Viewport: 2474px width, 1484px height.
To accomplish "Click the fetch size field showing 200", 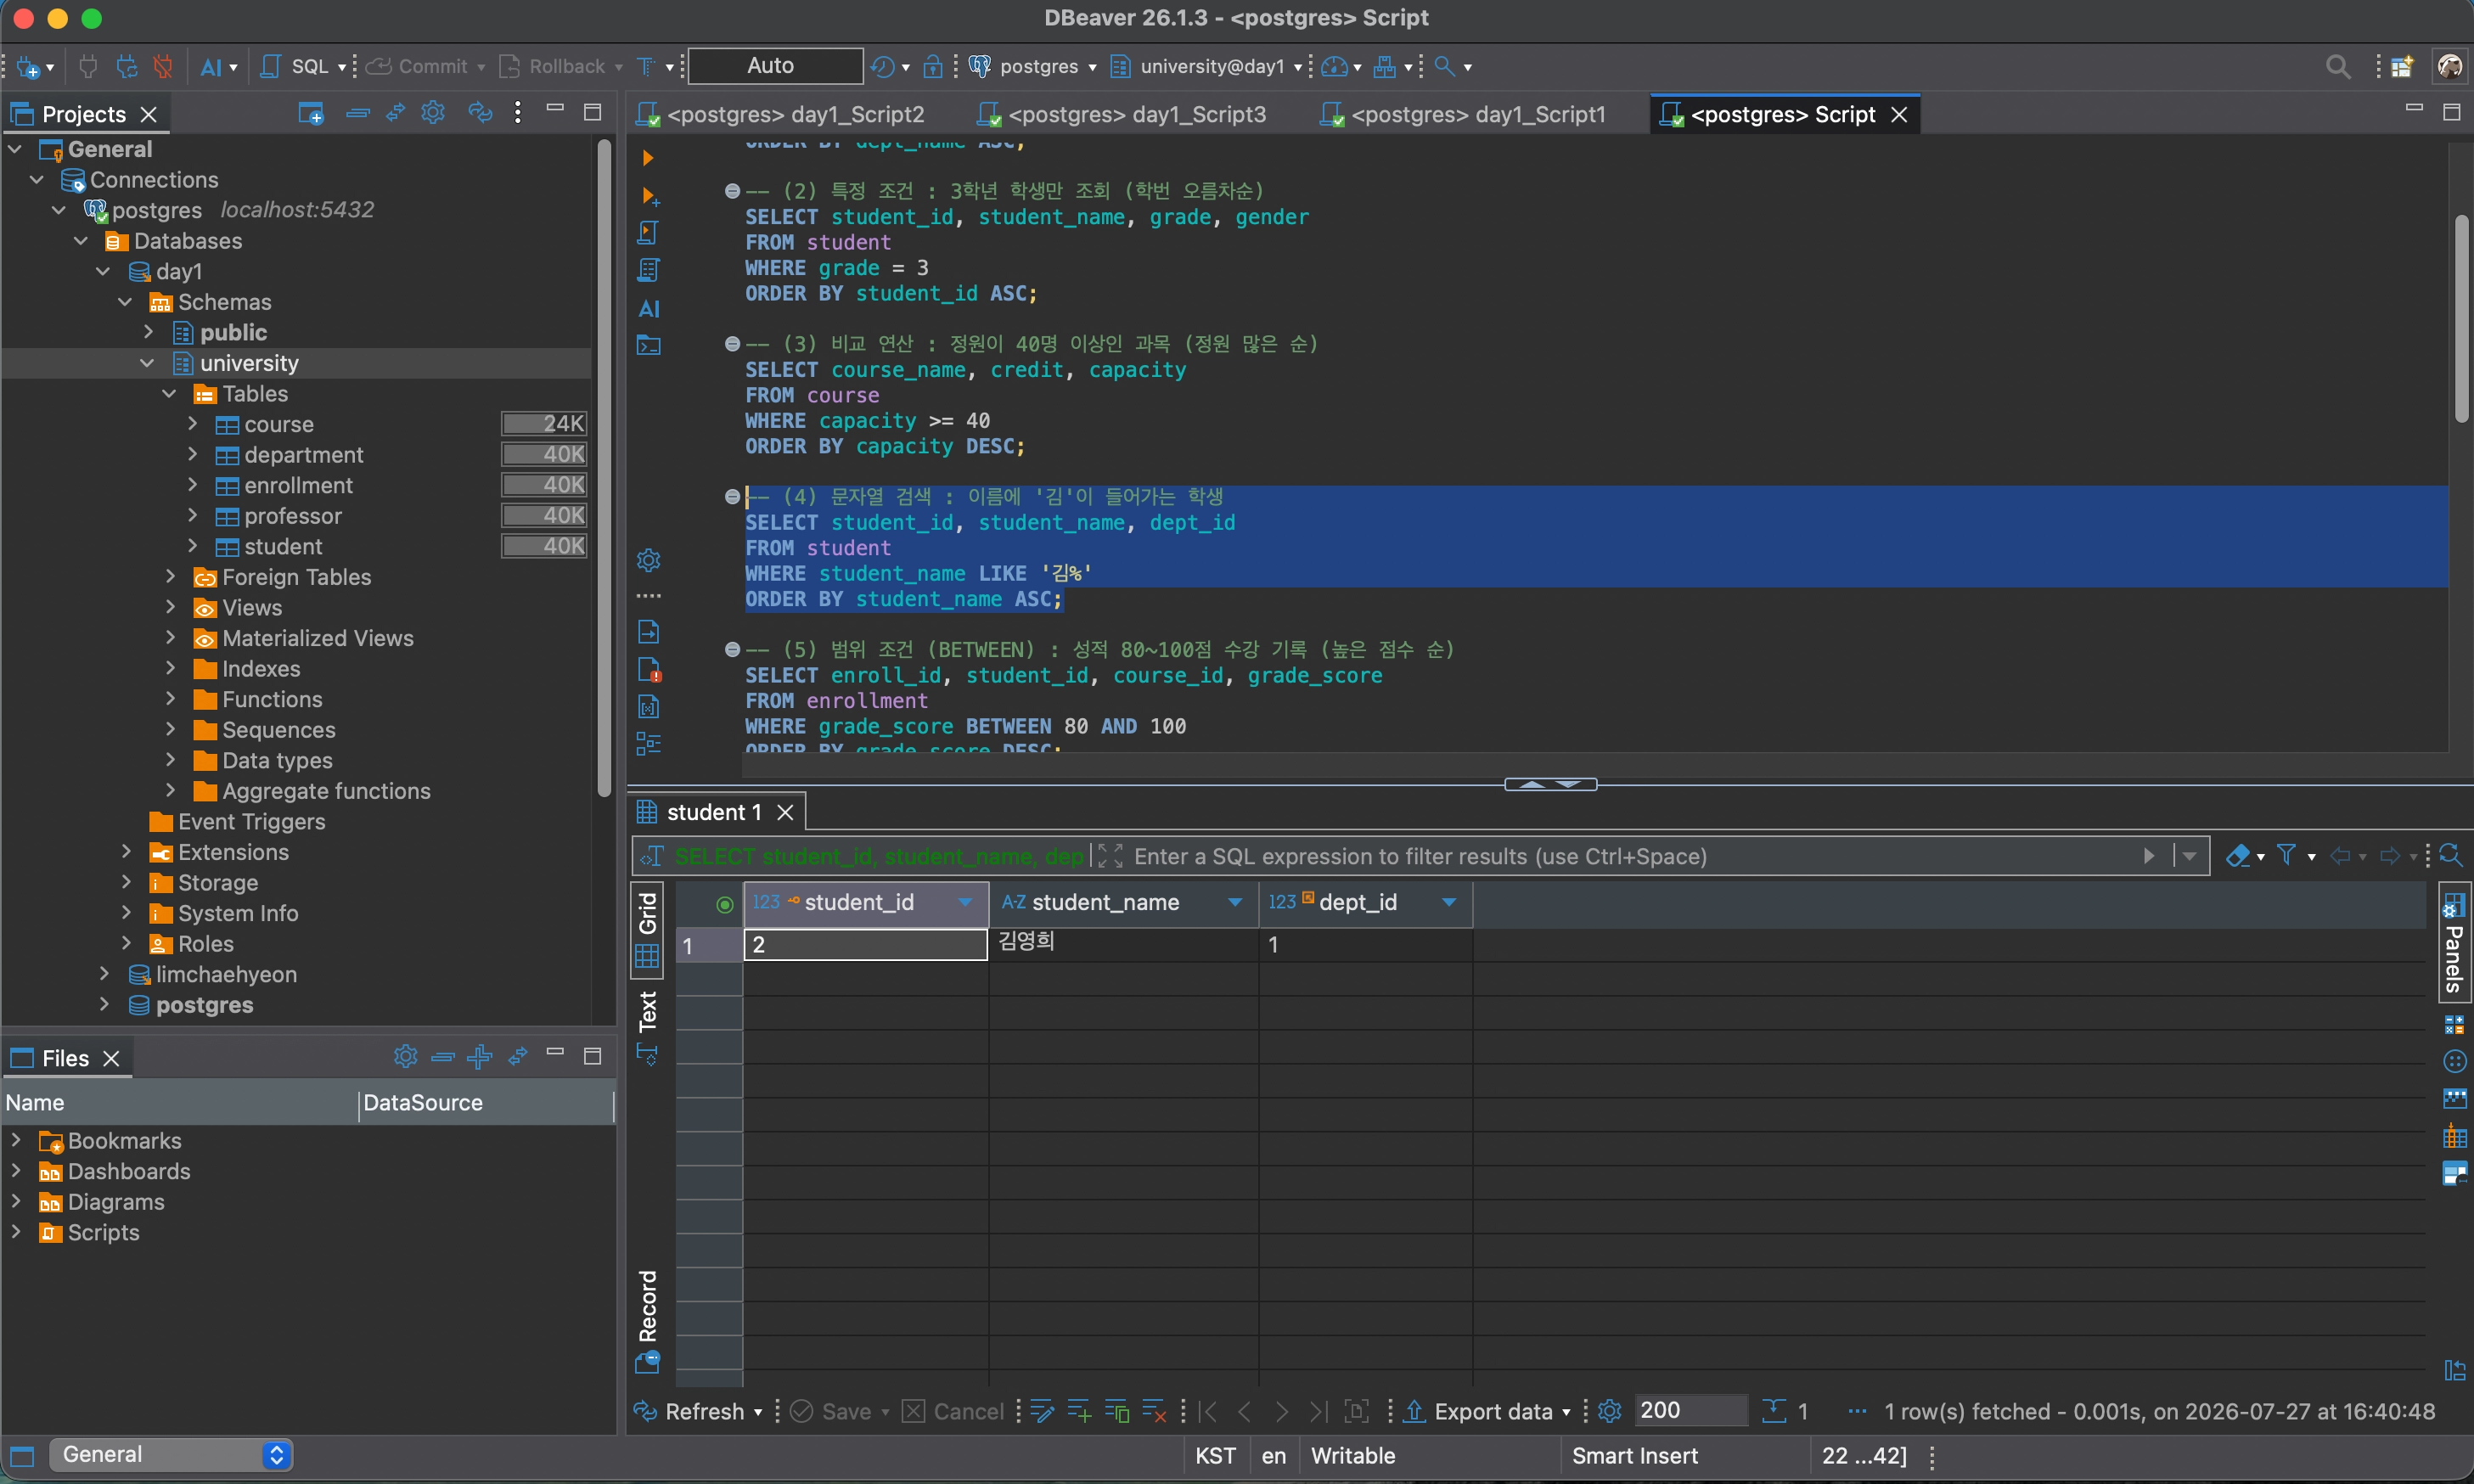I will pos(1690,1410).
